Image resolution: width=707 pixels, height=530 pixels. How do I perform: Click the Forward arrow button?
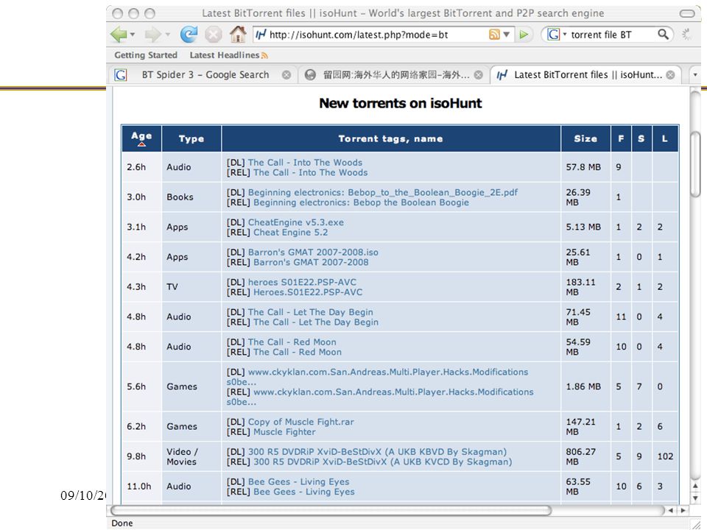pos(153,35)
